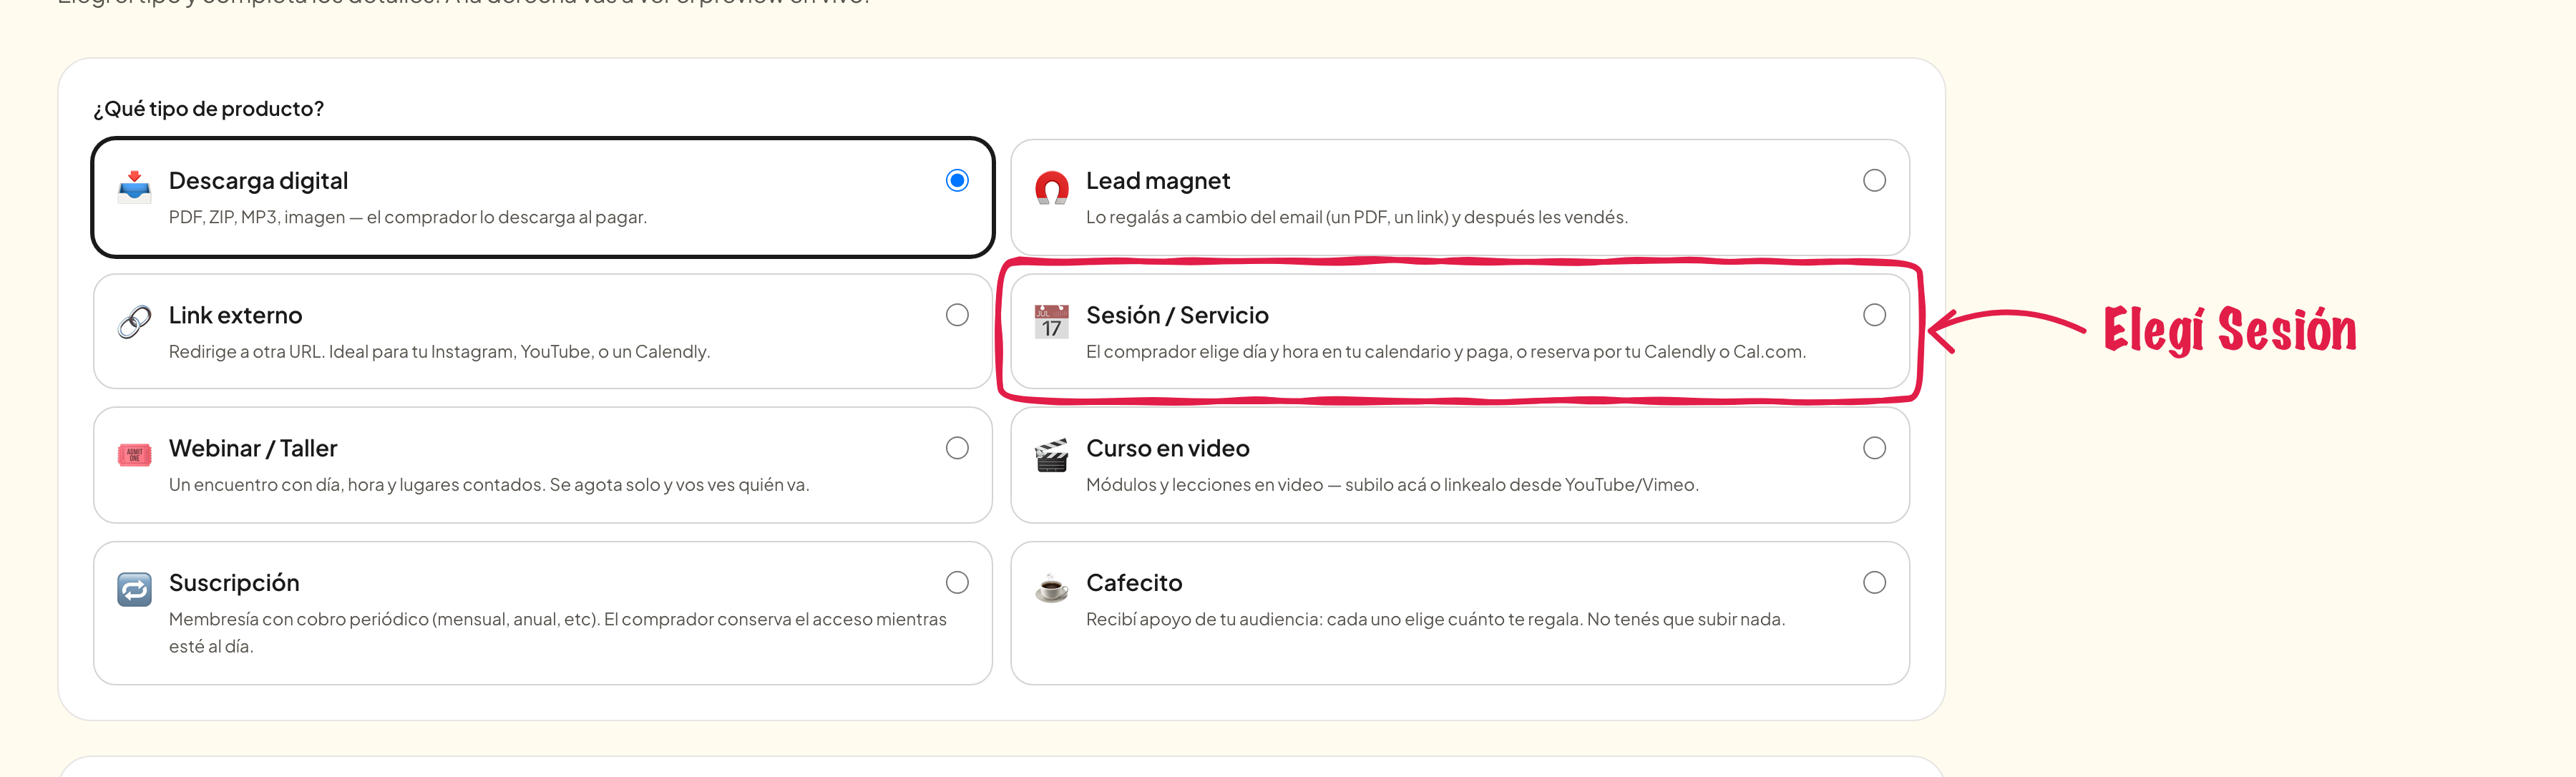Click description "PDF, ZIP, MP3, imagen — el comprador lo descarga al pagar."

(407, 217)
